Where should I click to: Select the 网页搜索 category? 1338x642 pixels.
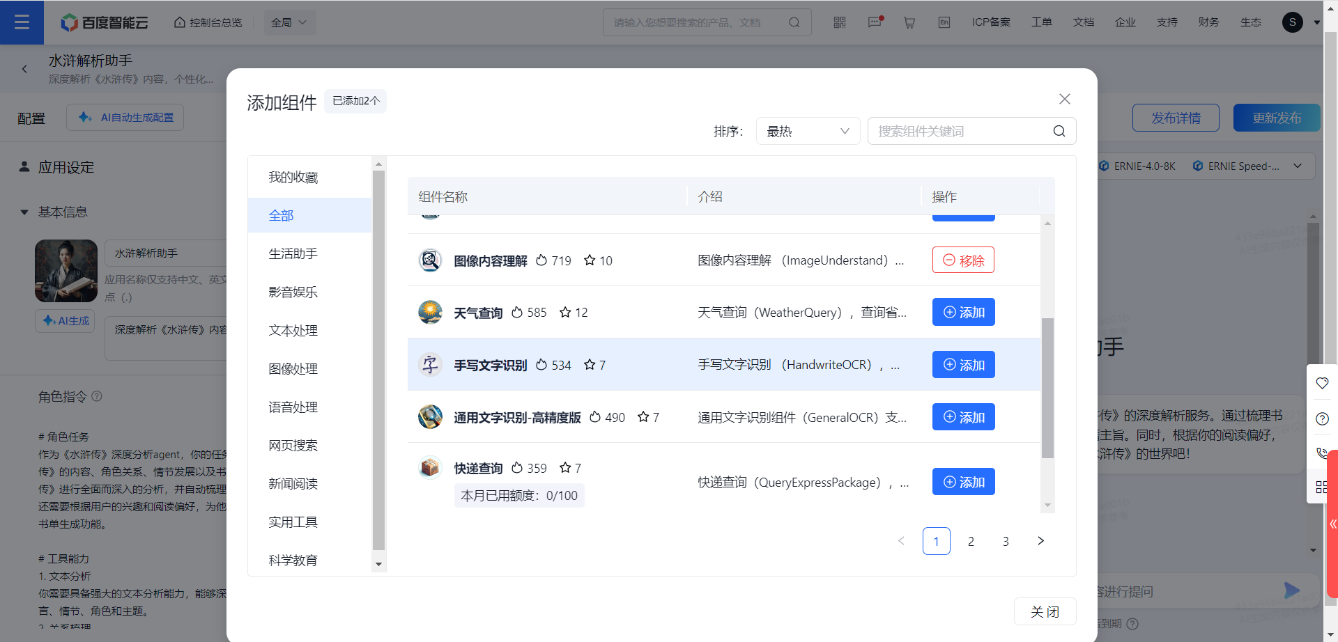tap(309, 445)
